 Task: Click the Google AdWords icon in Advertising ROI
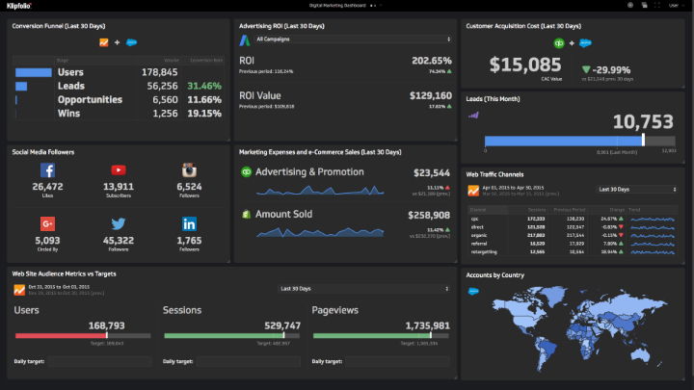pos(245,40)
